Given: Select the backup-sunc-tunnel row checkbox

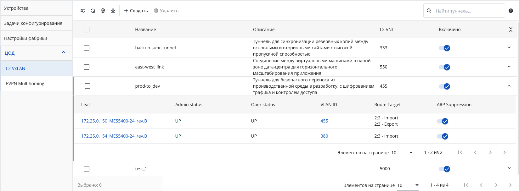Looking at the screenshot, I should [x=87, y=48].
